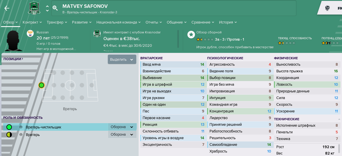Viewport: 342px width, 156px height.
Task: Select the Исполнение штрафных attribute row
Action: (x=307, y=125)
